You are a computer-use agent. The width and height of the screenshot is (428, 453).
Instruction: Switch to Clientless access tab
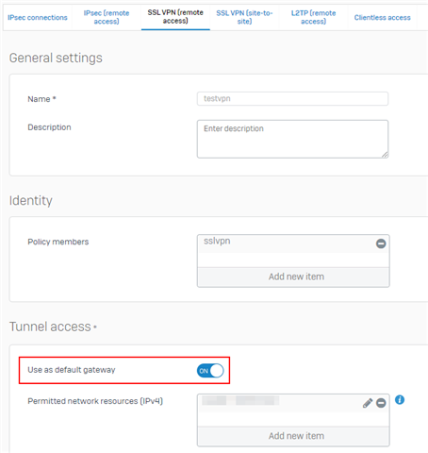382,18
